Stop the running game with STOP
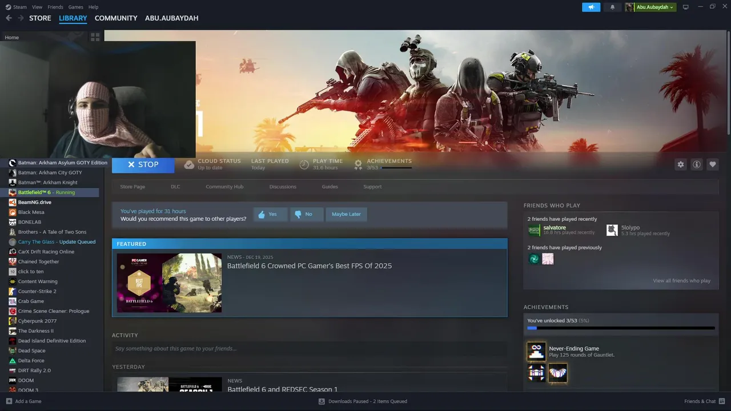Screen dimensions: 731x411 coord(143,164)
